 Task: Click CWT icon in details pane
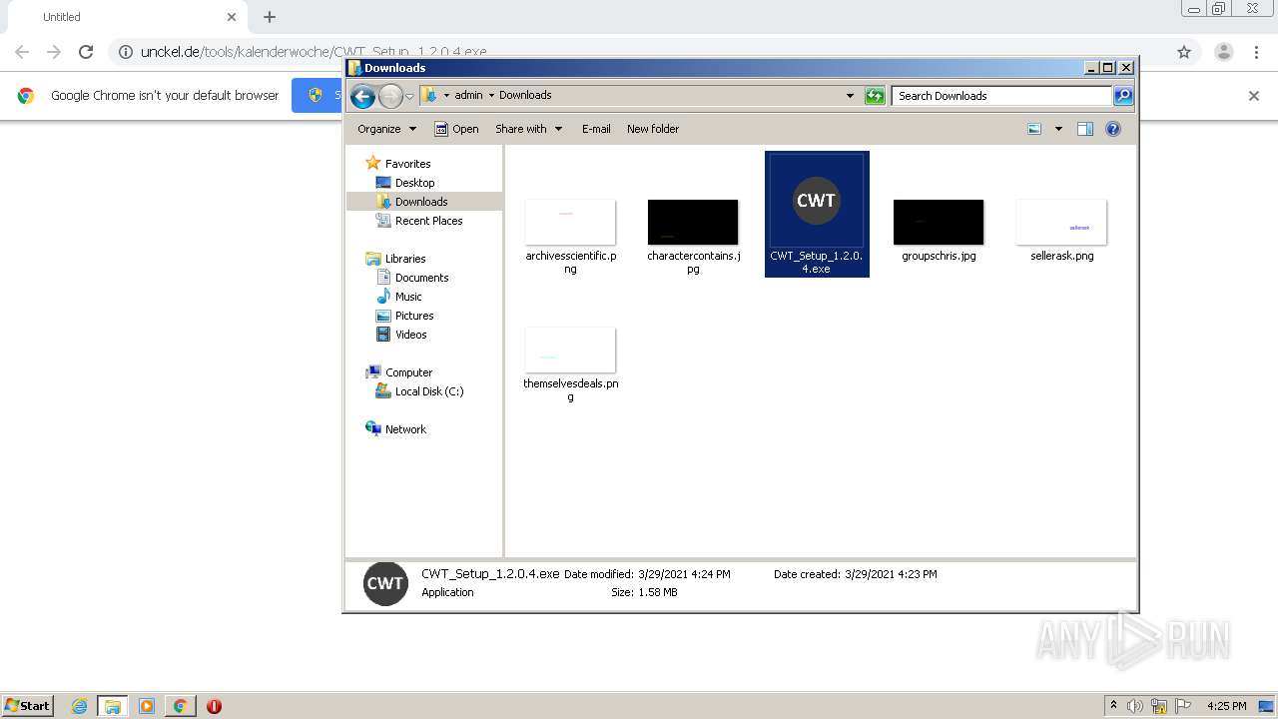click(385, 584)
